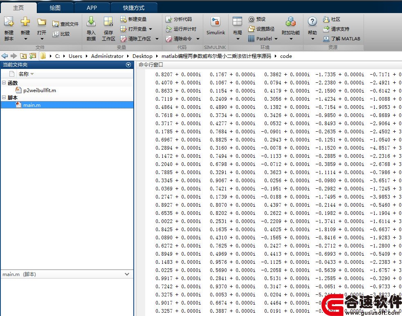Open Simulink from the toolbar icon
Image resolution: width=402 pixels, height=316 pixels.
[216, 22]
